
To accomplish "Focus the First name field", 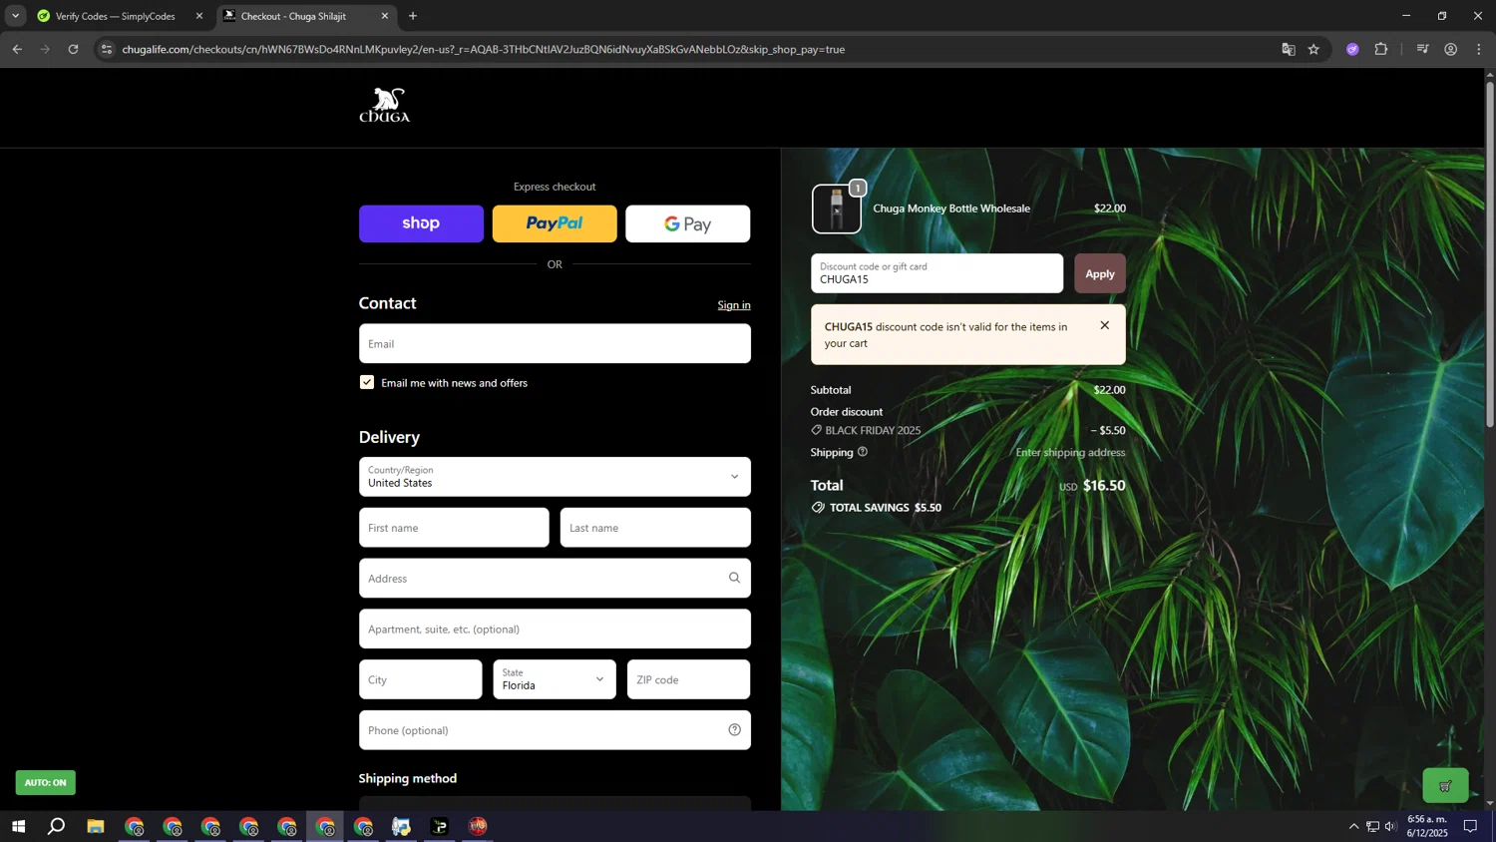I will pos(454,528).
